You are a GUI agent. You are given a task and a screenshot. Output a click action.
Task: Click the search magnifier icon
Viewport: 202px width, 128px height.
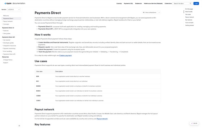click(x=190, y=4)
